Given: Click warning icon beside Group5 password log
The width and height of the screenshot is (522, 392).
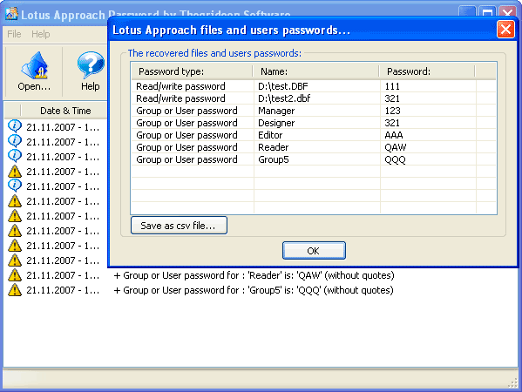Looking at the screenshot, I should tap(15, 290).
